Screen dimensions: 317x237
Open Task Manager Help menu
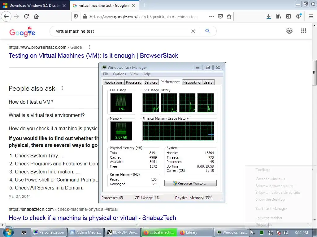pyautogui.click(x=146, y=74)
